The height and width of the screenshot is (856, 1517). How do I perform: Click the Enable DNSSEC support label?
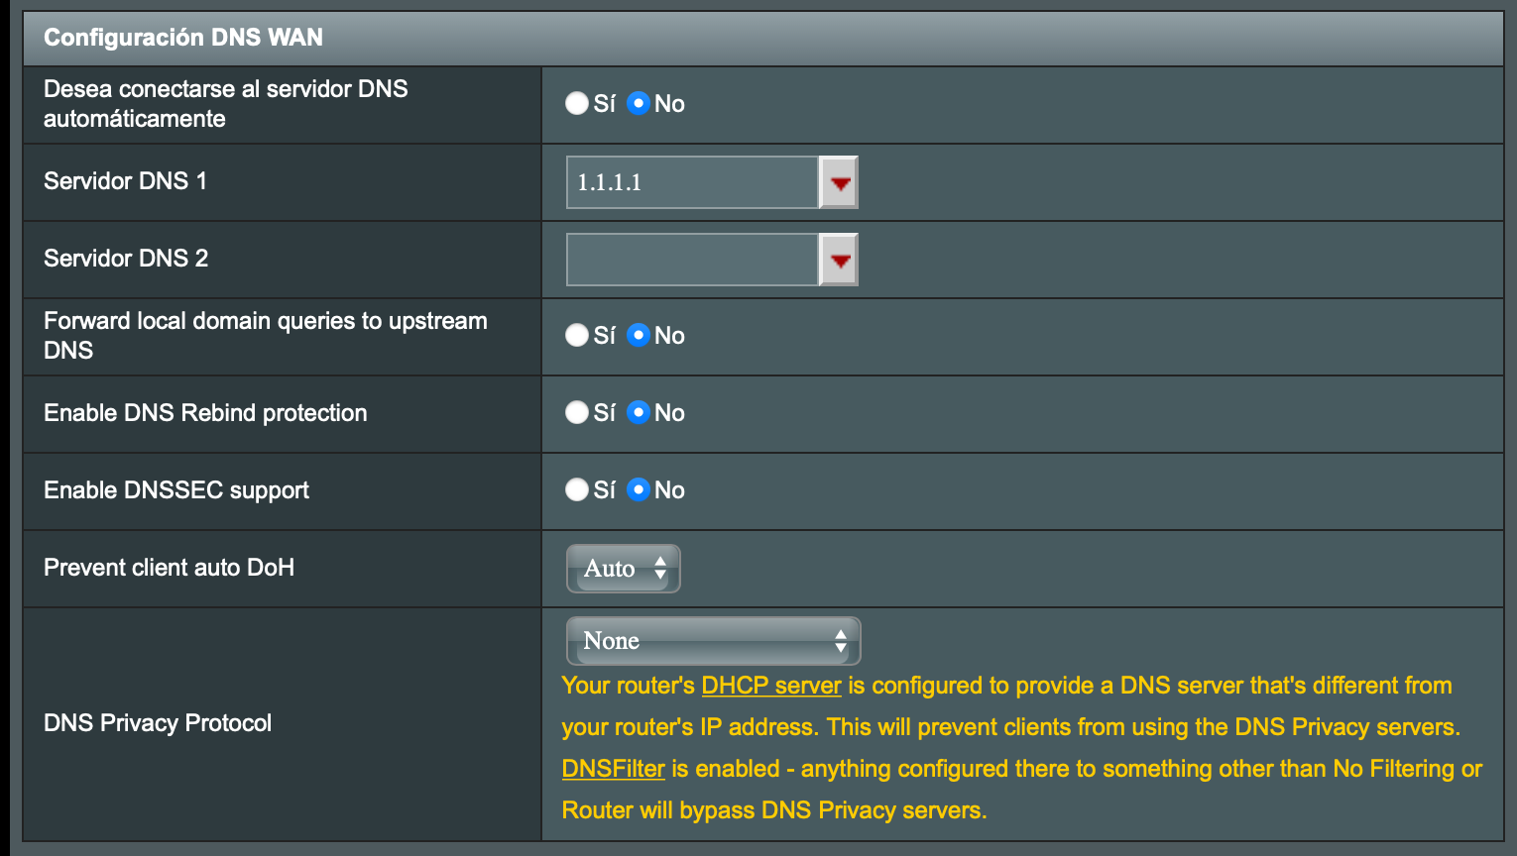point(176,490)
